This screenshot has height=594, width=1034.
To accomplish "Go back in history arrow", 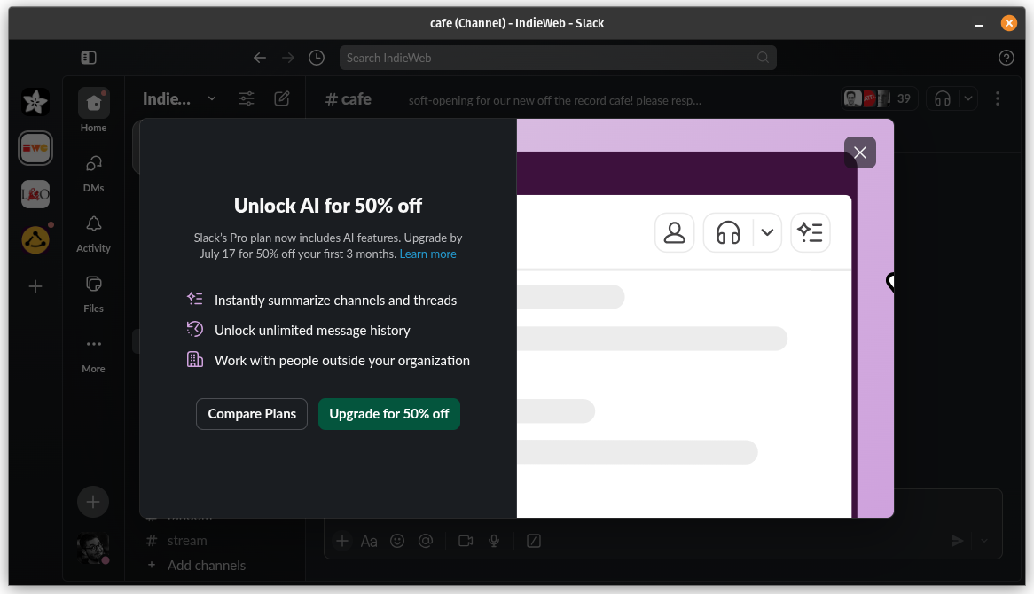I will (x=260, y=58).
